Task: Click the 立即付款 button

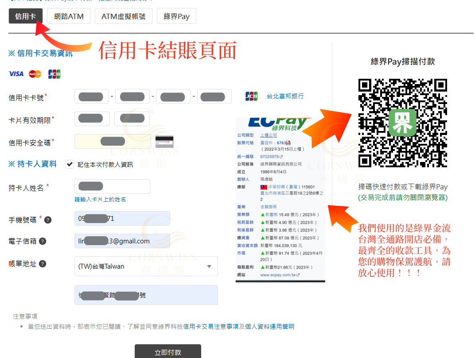Action: [x=168, y=352]
